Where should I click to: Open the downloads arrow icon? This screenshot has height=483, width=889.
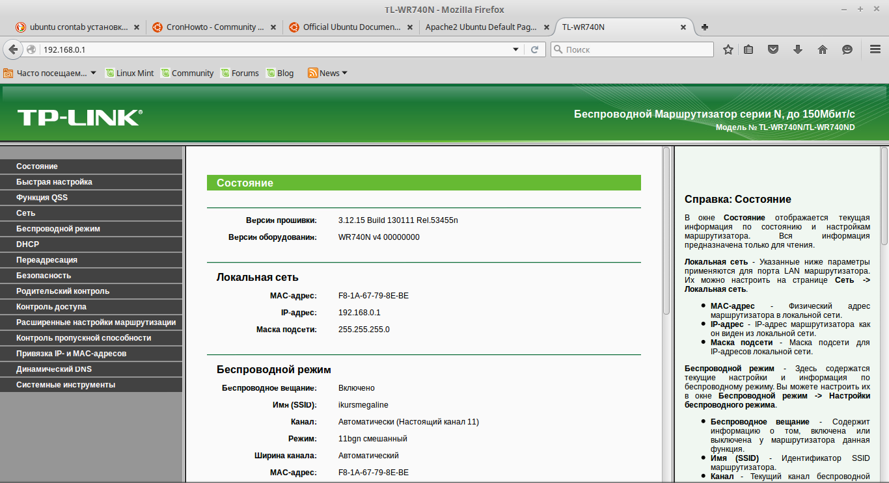(x=798, y=49)
